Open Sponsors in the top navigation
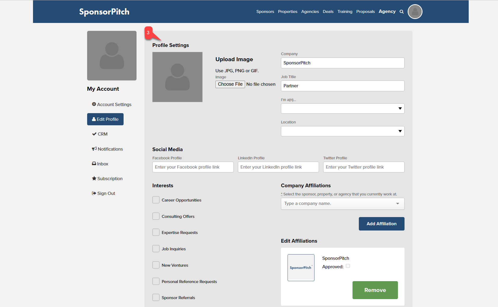Image resolution: width=498 pixels, height=307 pixels. (265, 12)
